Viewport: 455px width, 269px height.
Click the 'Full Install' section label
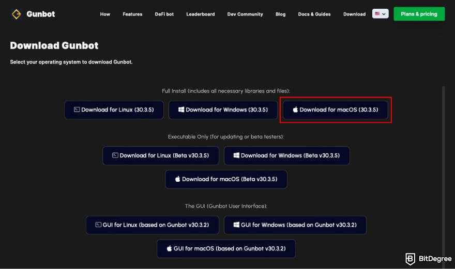[x=226, y=91]
